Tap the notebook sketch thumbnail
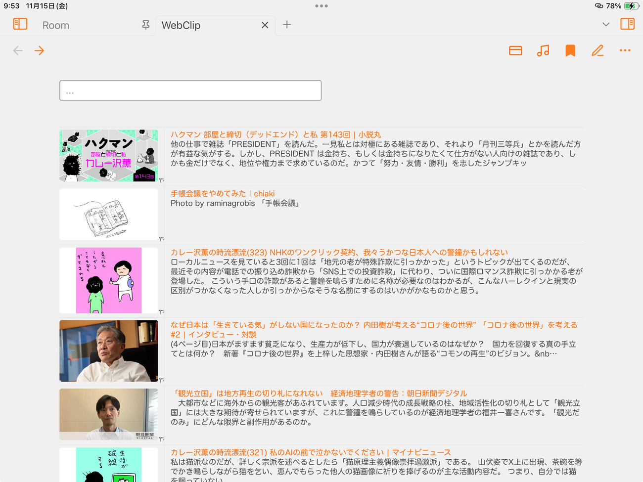Viewport: 643px width, 482px height. (x=109, y=215)
